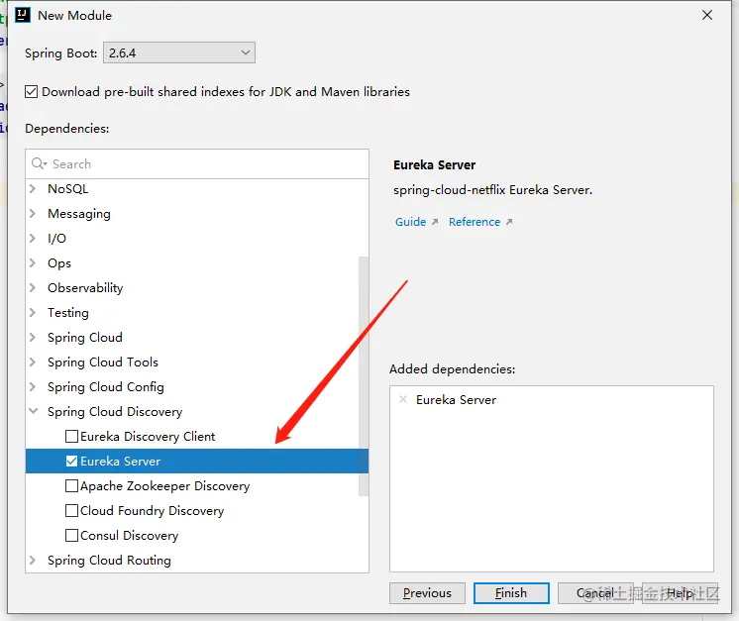Select Eureka Server in Added dependencies list
This screenshot has height=621, width=739.
[456, 399]
